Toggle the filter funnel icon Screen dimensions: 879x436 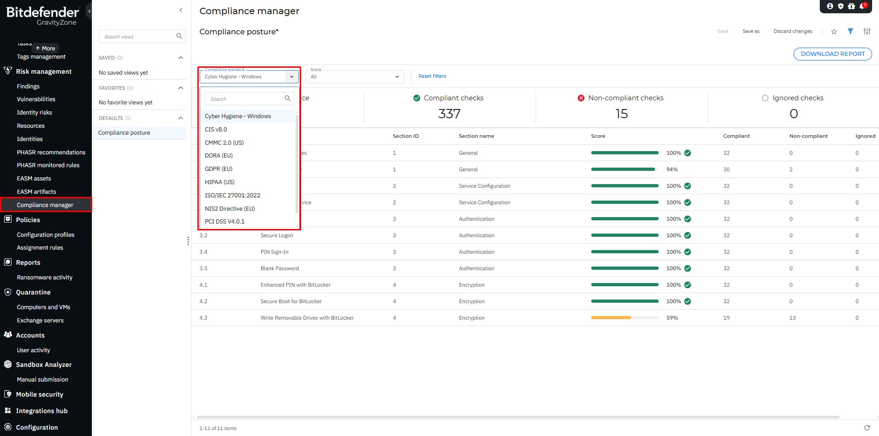pos(851,31)
